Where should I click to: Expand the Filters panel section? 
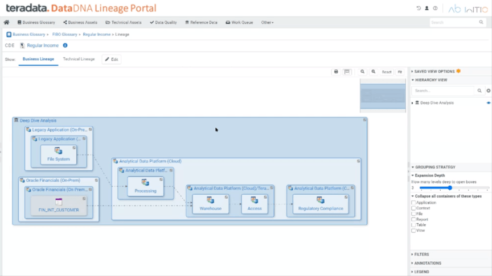421,254
